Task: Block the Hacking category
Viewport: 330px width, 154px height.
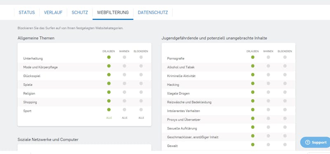Action: tap(285, 83)
